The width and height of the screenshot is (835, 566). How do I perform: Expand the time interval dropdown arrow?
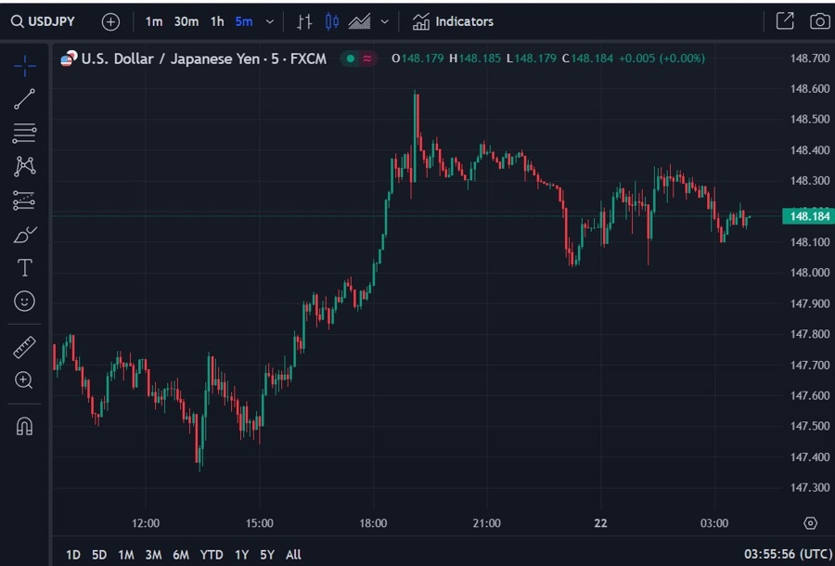270,22
